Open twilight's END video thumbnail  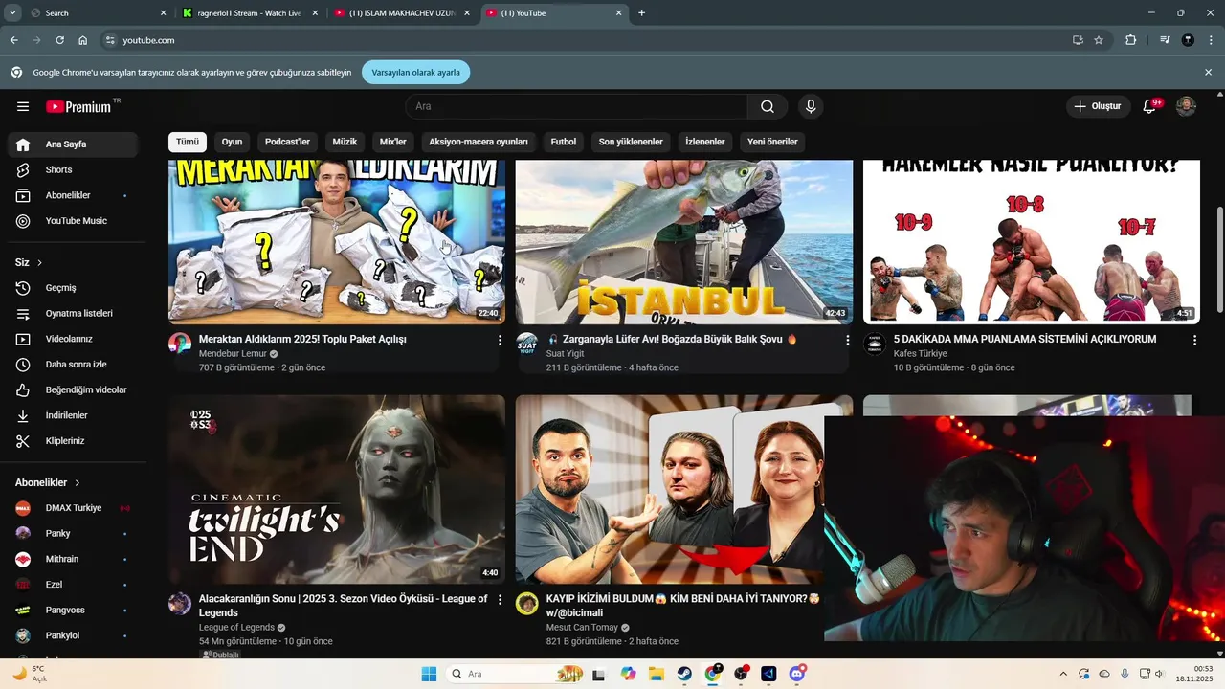click(x=337, y=489)
